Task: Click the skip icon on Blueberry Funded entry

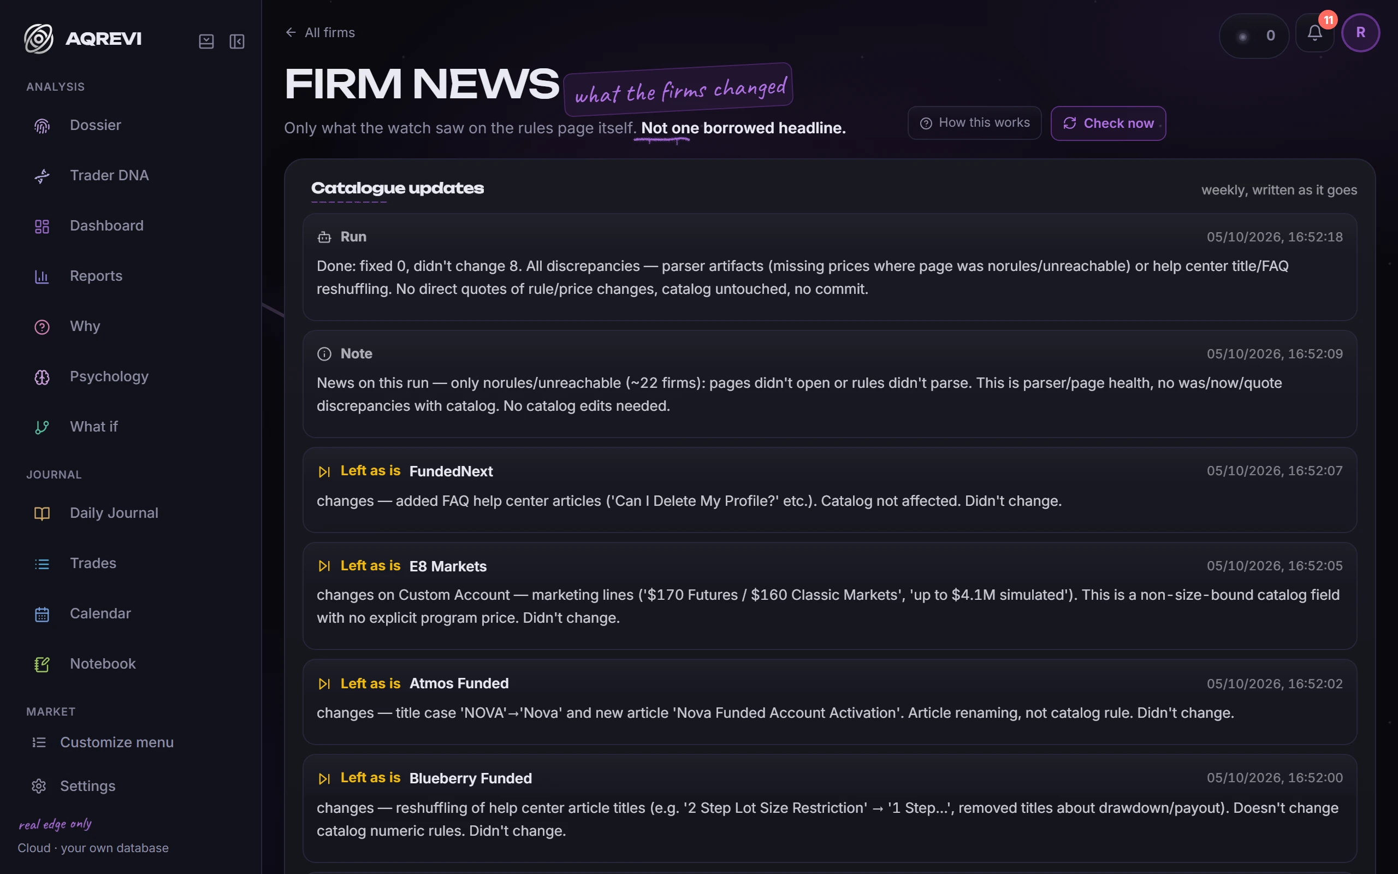Action: tap(324, 778)
